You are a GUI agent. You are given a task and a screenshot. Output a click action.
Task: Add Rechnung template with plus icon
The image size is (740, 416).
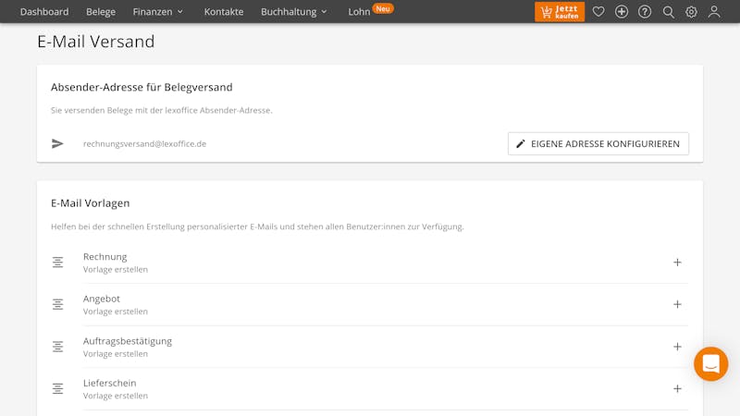point(677,263)
